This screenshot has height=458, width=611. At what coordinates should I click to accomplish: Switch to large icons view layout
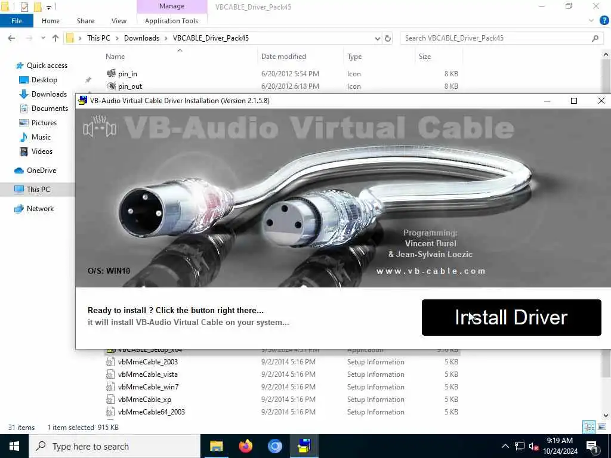pos(602,427)
